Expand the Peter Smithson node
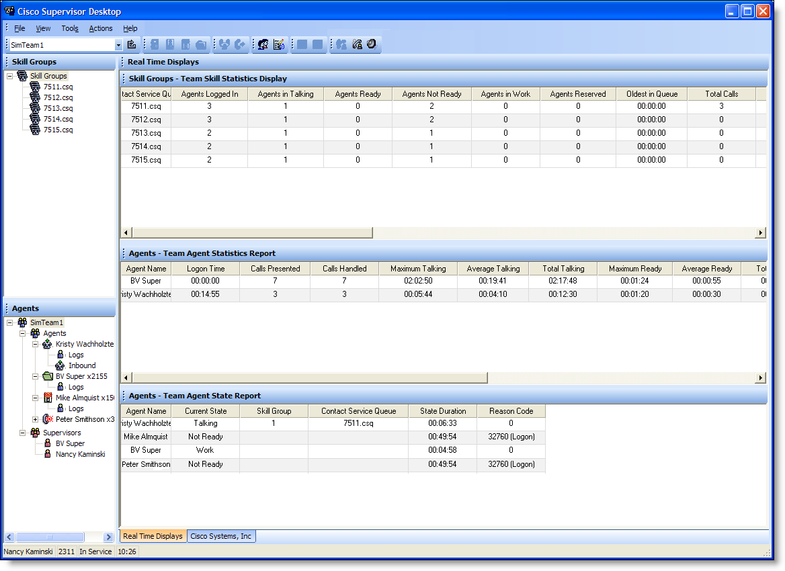The height and width of the screenshot is (571, 785). point(35,419)
